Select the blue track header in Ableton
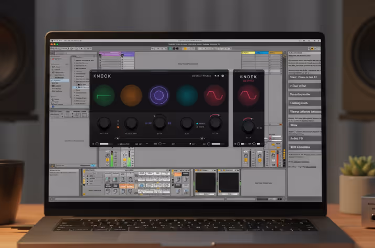 click(262, 52)
